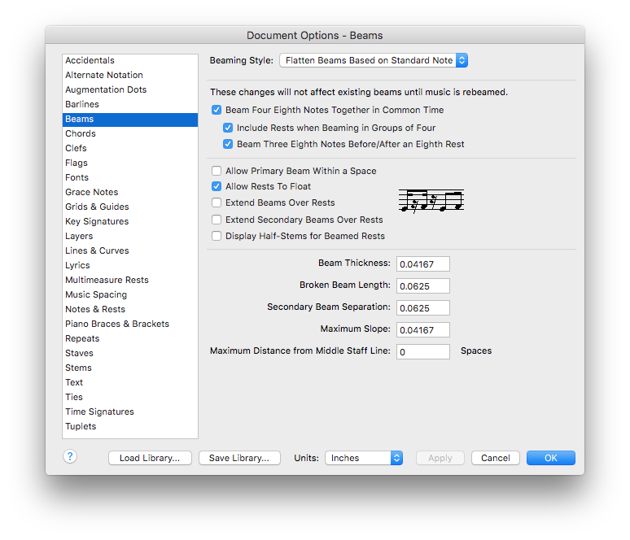Open Ties options
The height and width of the screenshot is (540, 630).
[x=130, y=398]
